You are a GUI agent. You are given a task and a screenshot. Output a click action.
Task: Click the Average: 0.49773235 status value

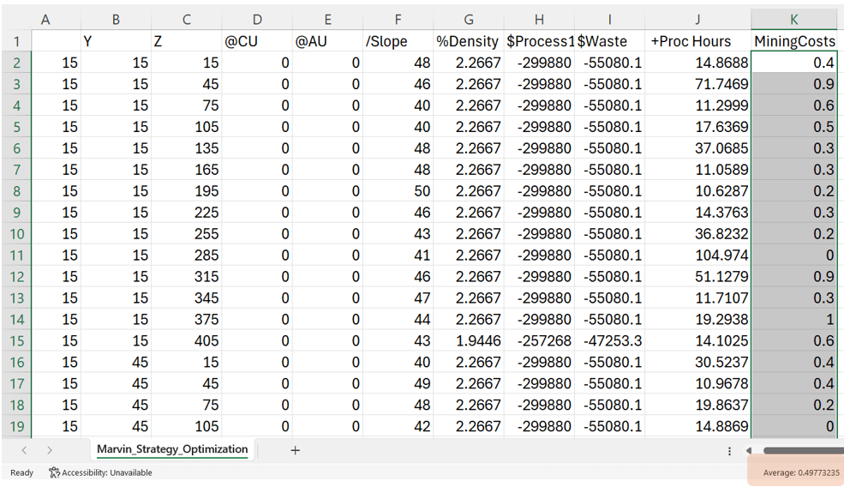tap(801, 472)
